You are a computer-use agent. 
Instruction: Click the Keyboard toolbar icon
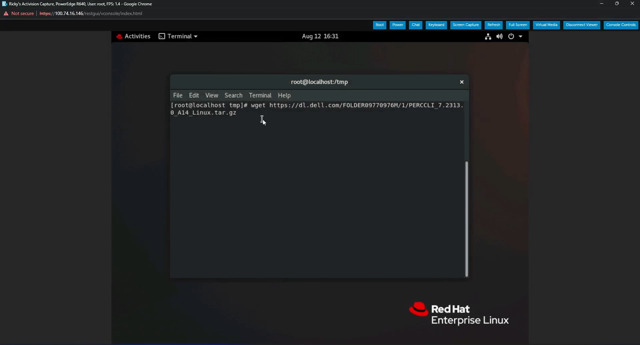tap(436, 25)
